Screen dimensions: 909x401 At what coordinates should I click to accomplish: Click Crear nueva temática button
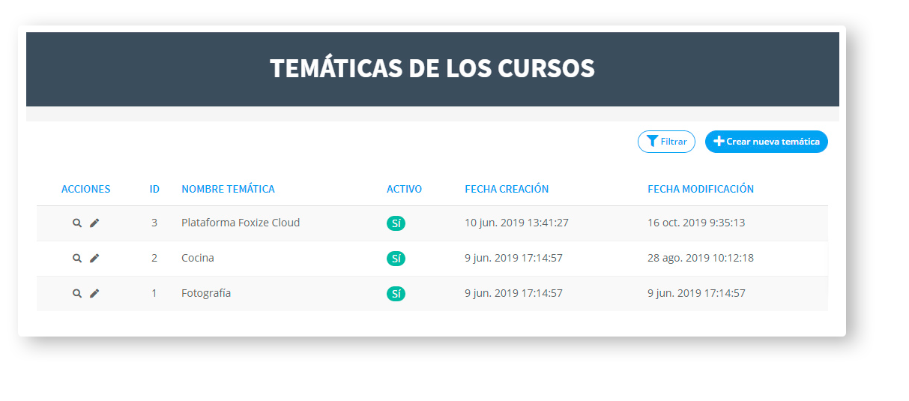[766, 142]
